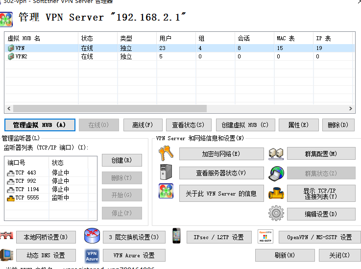The width and height of the screenshot is (361, 269).
Task: Open 群集配置(M)
Action: (321, 154)
